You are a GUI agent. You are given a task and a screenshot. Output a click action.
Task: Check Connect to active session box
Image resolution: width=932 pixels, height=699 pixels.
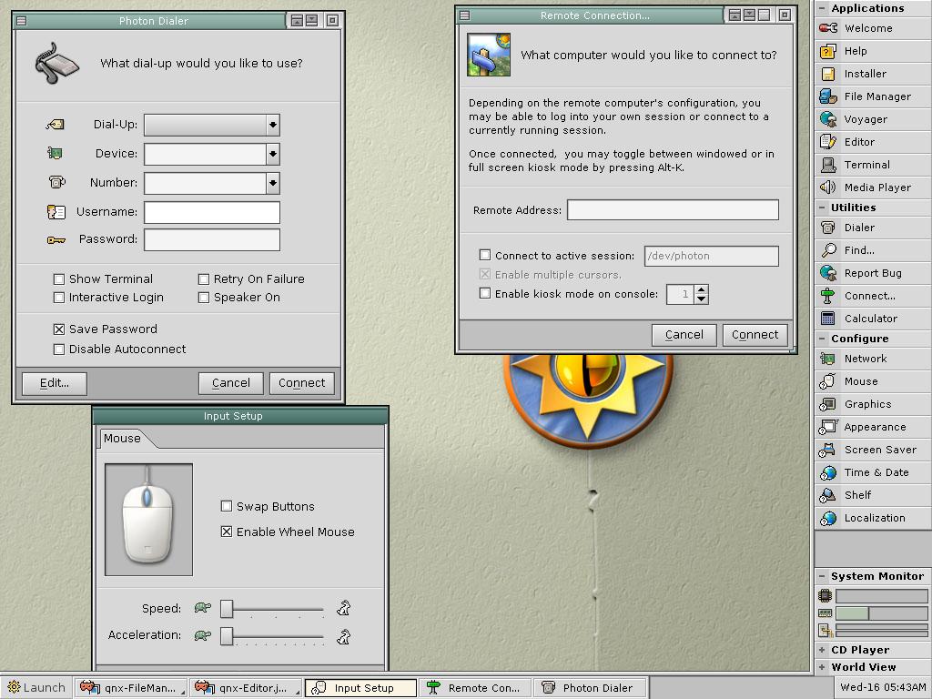point(485,256)
